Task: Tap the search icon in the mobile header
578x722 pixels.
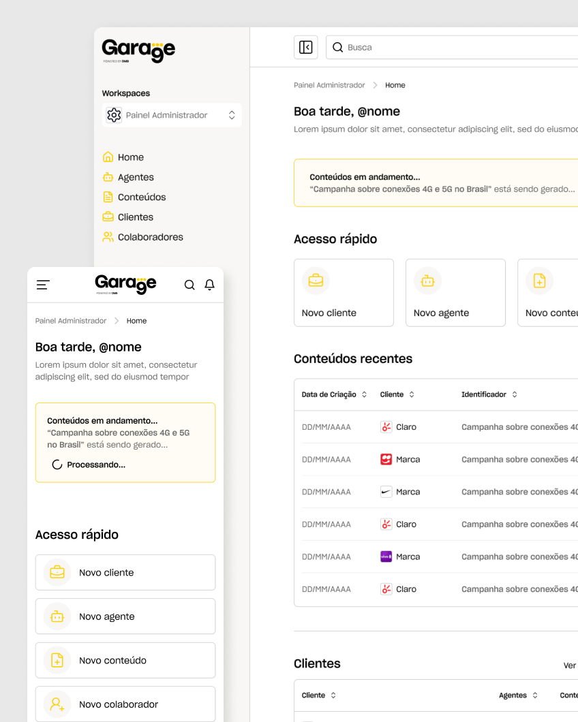Action: click(x=189, y=285)
